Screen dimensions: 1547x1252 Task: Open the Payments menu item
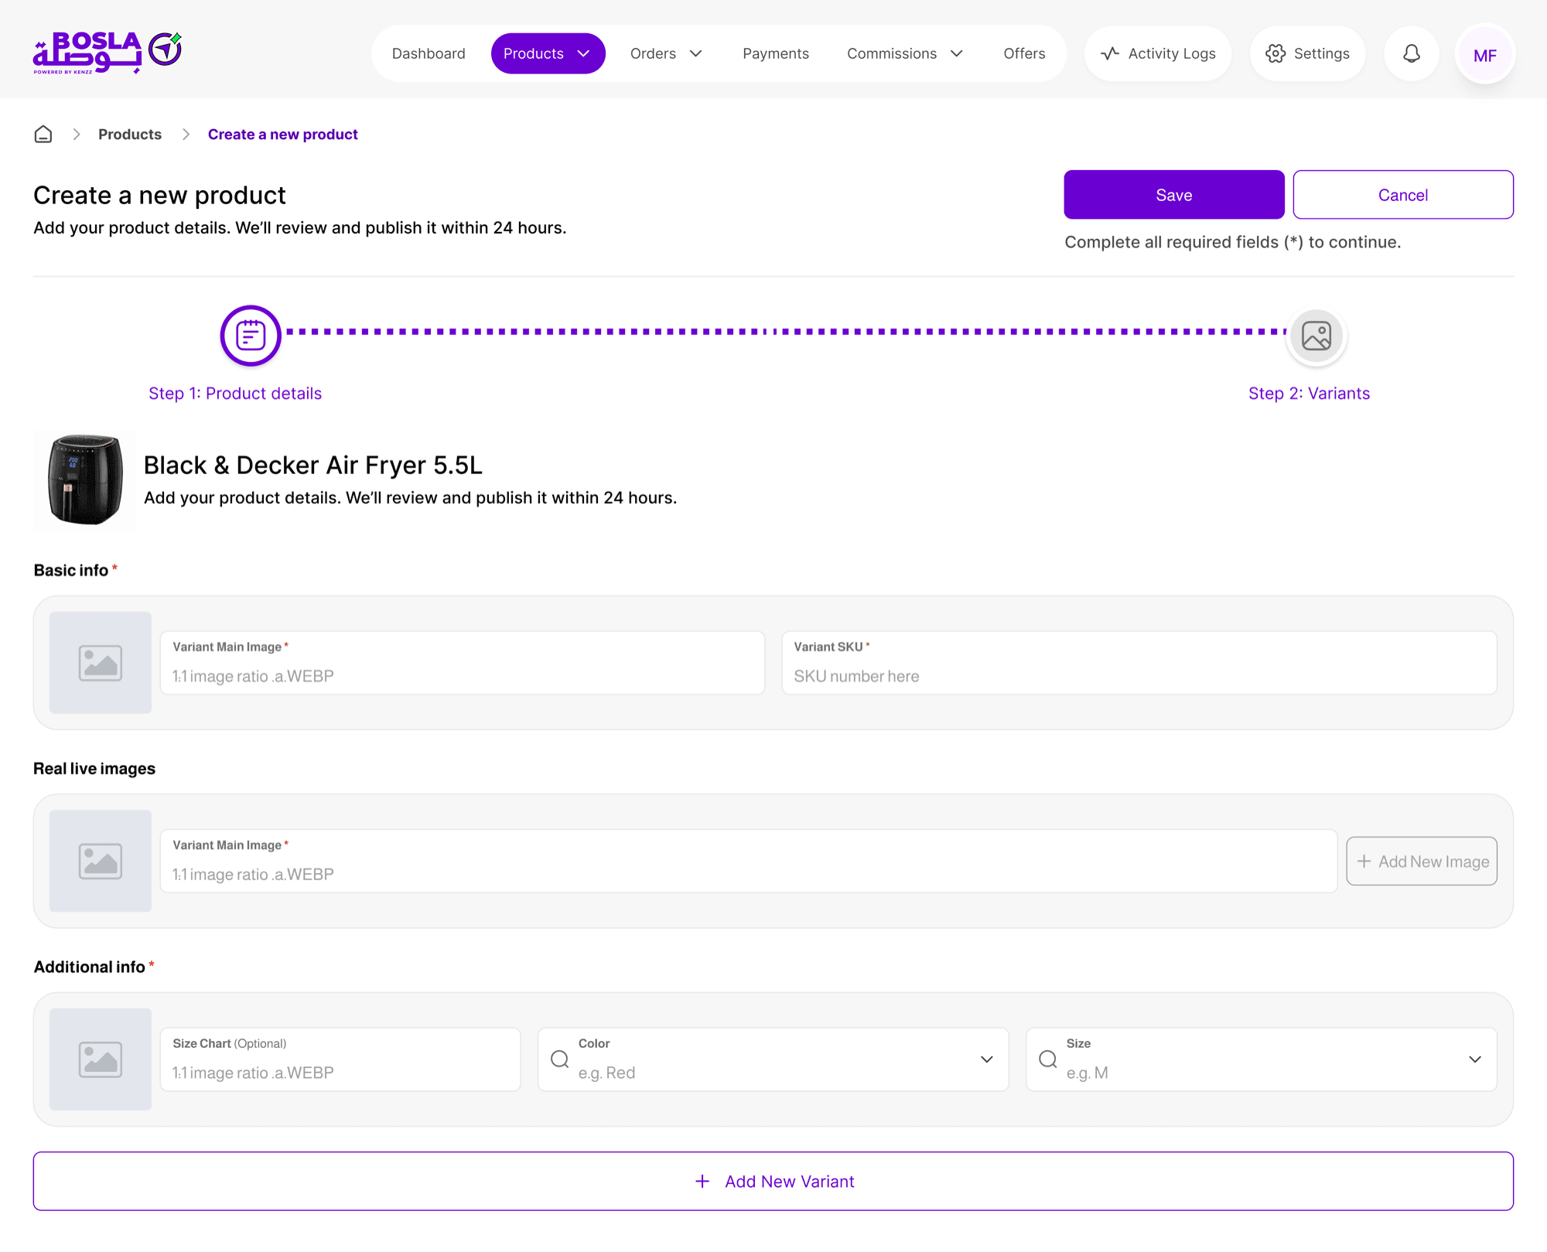click(x=776, y=53)
